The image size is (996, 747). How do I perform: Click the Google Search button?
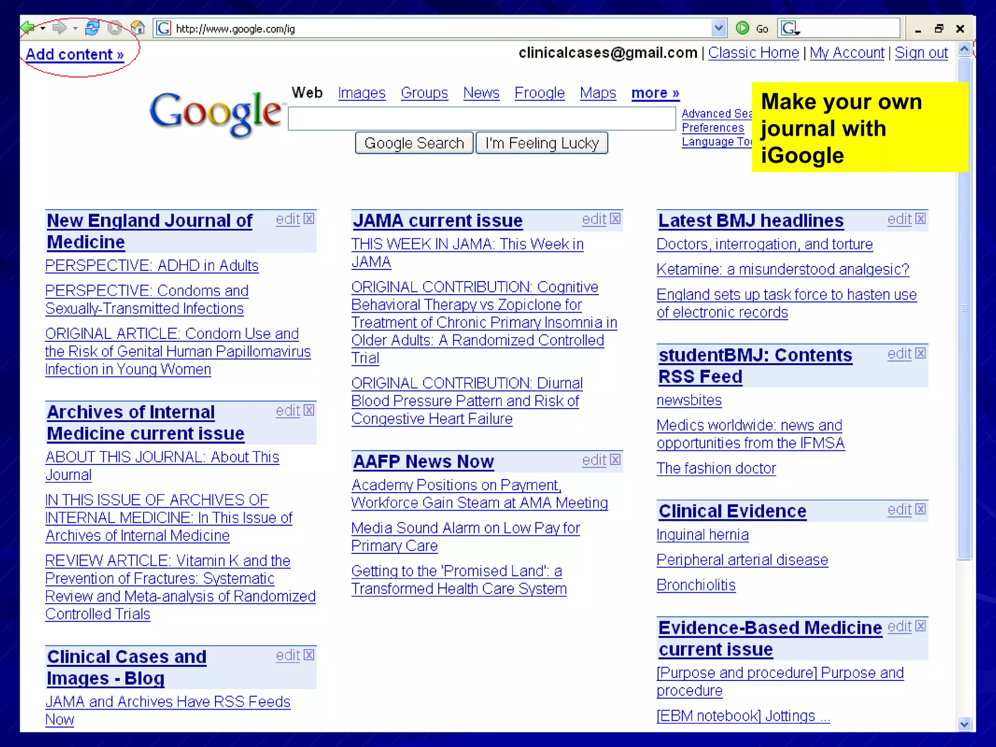click(x=414, y=143)
